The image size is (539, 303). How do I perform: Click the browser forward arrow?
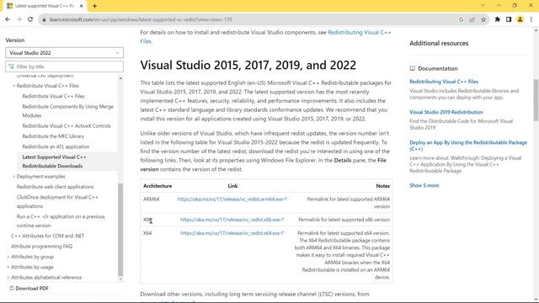(19, 19)
